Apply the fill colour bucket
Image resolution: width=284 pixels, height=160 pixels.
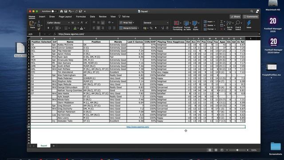click(x=75, y=28)
